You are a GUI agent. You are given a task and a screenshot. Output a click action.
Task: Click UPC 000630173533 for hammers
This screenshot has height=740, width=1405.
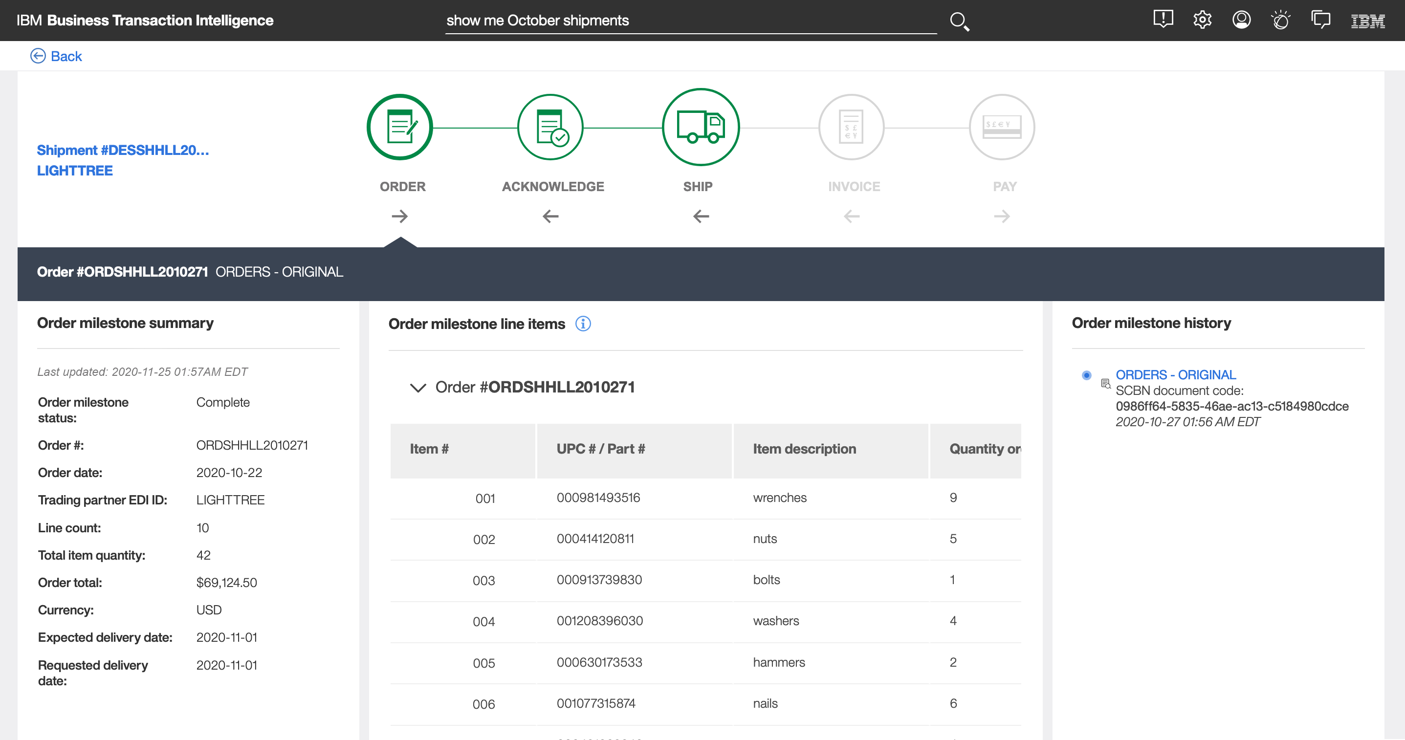point(599,662)
